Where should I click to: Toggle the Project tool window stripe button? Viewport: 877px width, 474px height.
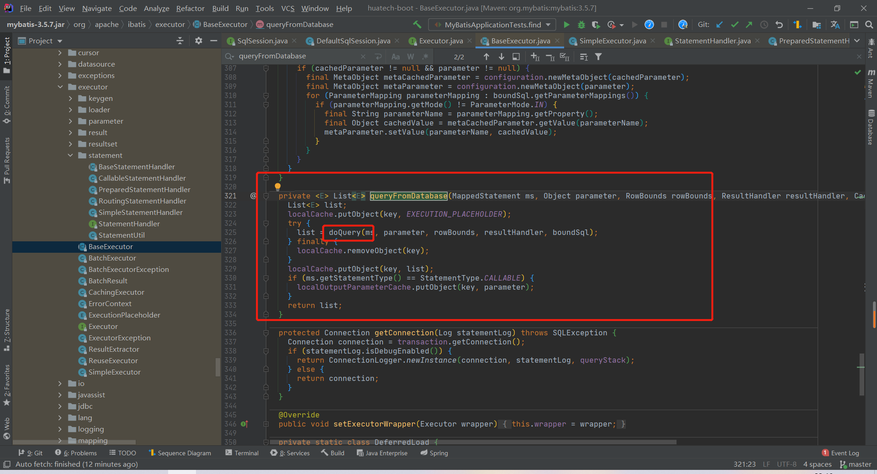(x=6, y=55)
